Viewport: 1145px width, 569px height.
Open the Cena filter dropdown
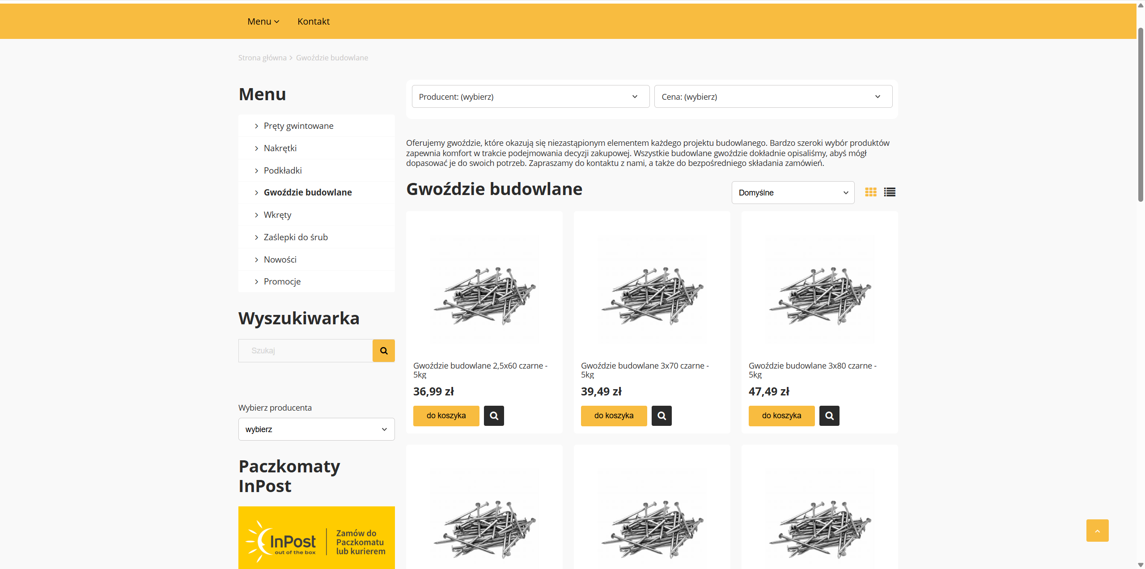[773, 96]
